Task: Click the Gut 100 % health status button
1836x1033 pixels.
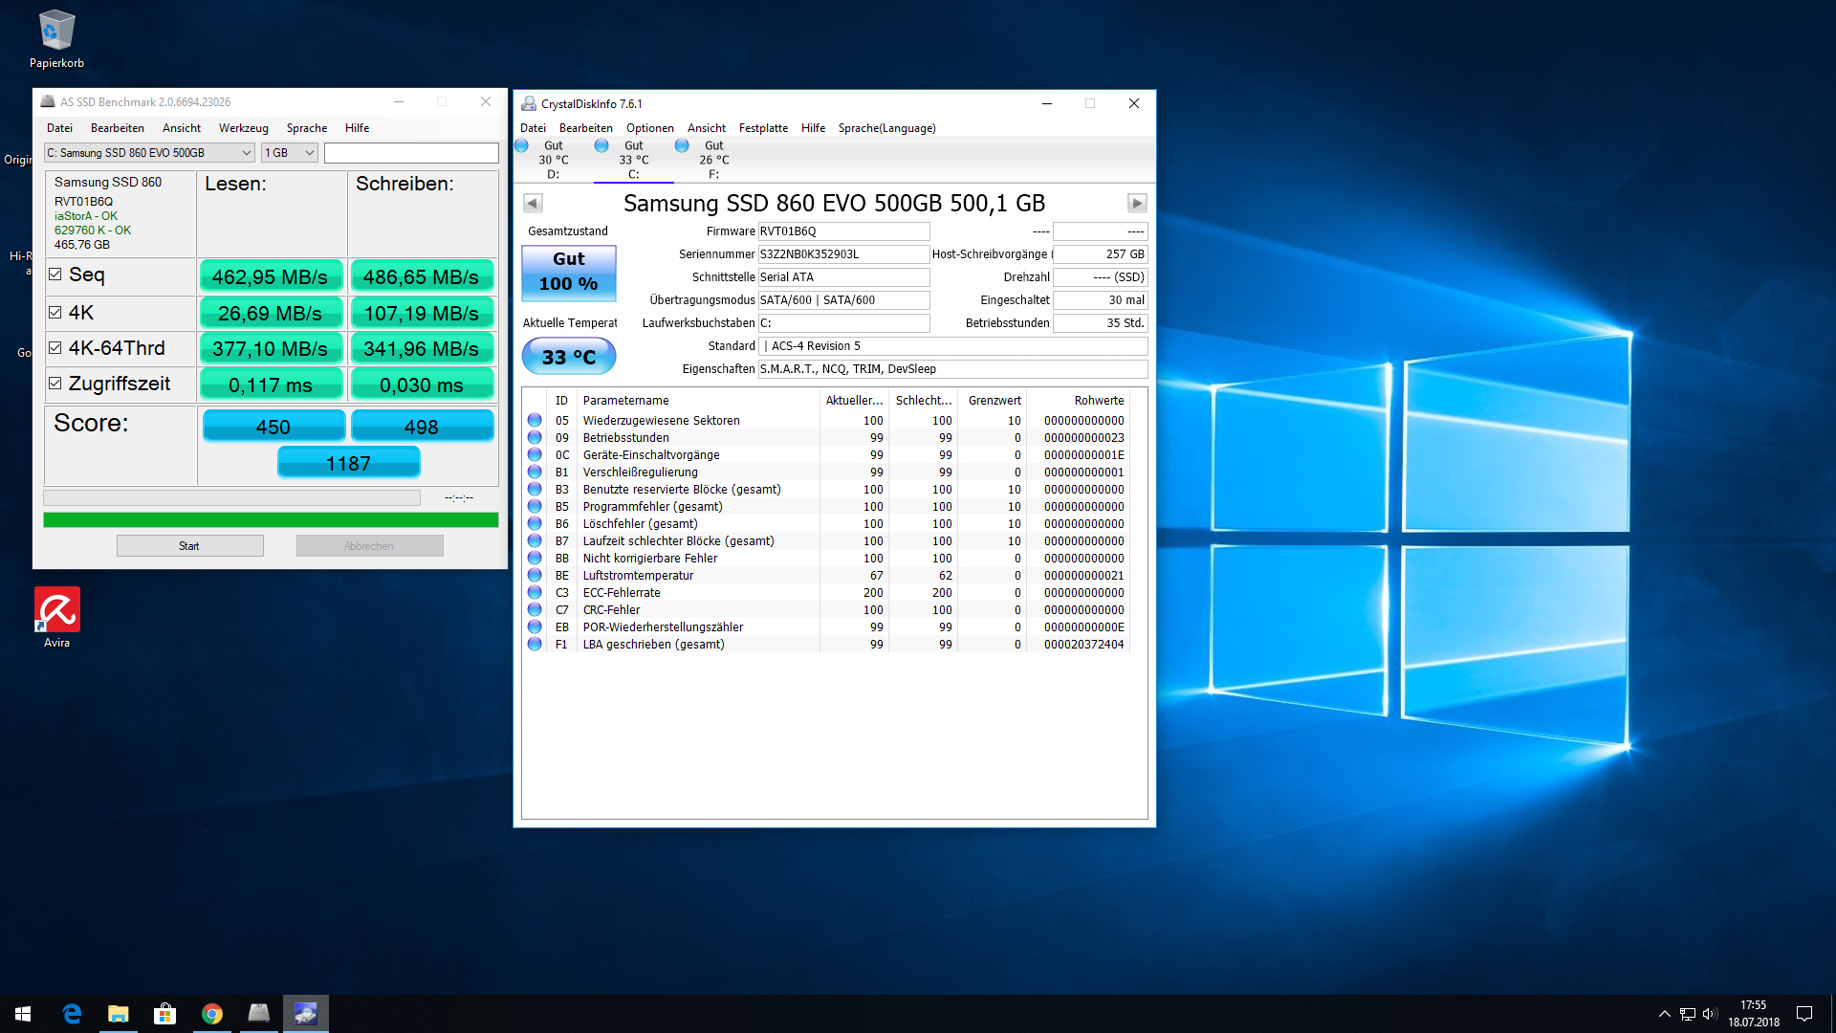Action: (x=568, y=272)
